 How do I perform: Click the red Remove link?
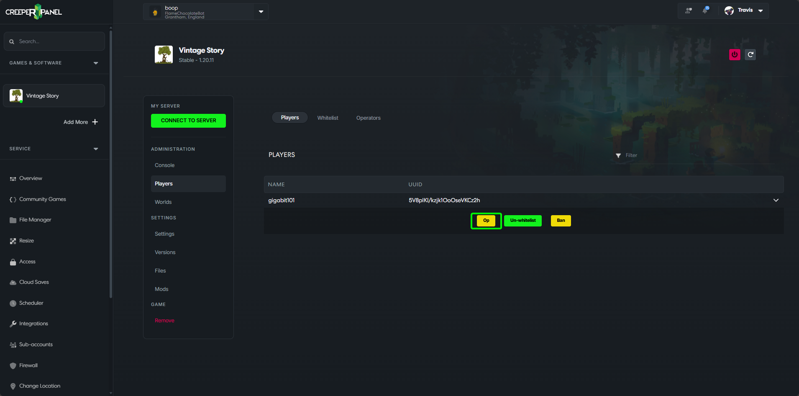click(x=164, y=321)
